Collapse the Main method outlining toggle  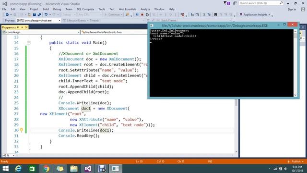pos(29,43)
